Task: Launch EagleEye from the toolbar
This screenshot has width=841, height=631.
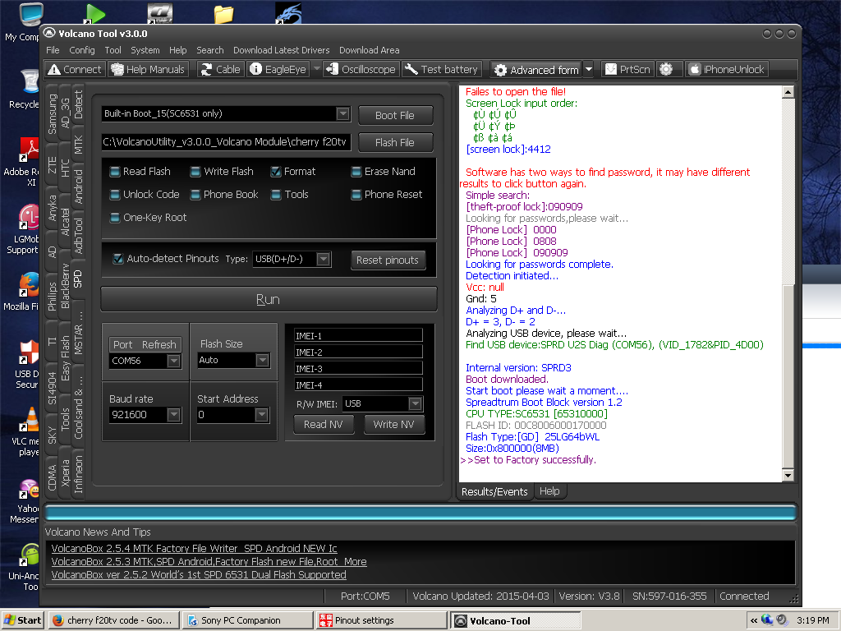Action: 277,70
